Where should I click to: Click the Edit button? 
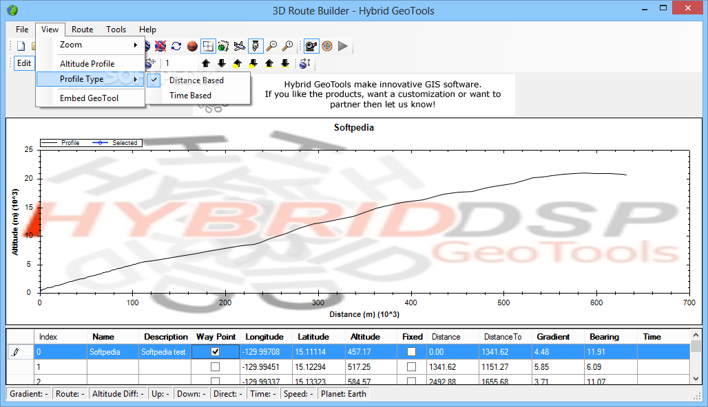[24, 63]
